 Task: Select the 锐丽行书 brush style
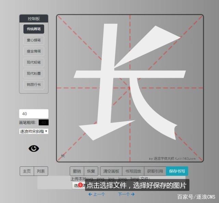(34, 84)
